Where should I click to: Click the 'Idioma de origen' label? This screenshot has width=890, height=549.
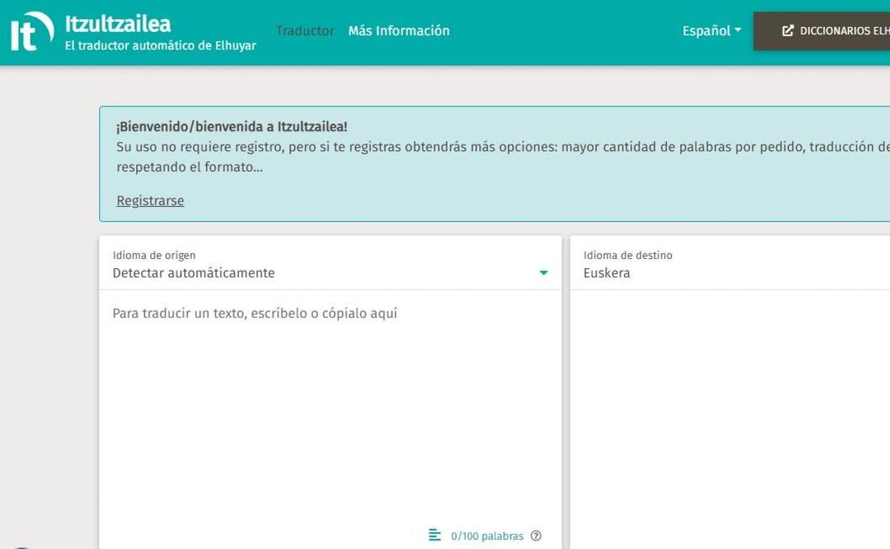(154, 255)
